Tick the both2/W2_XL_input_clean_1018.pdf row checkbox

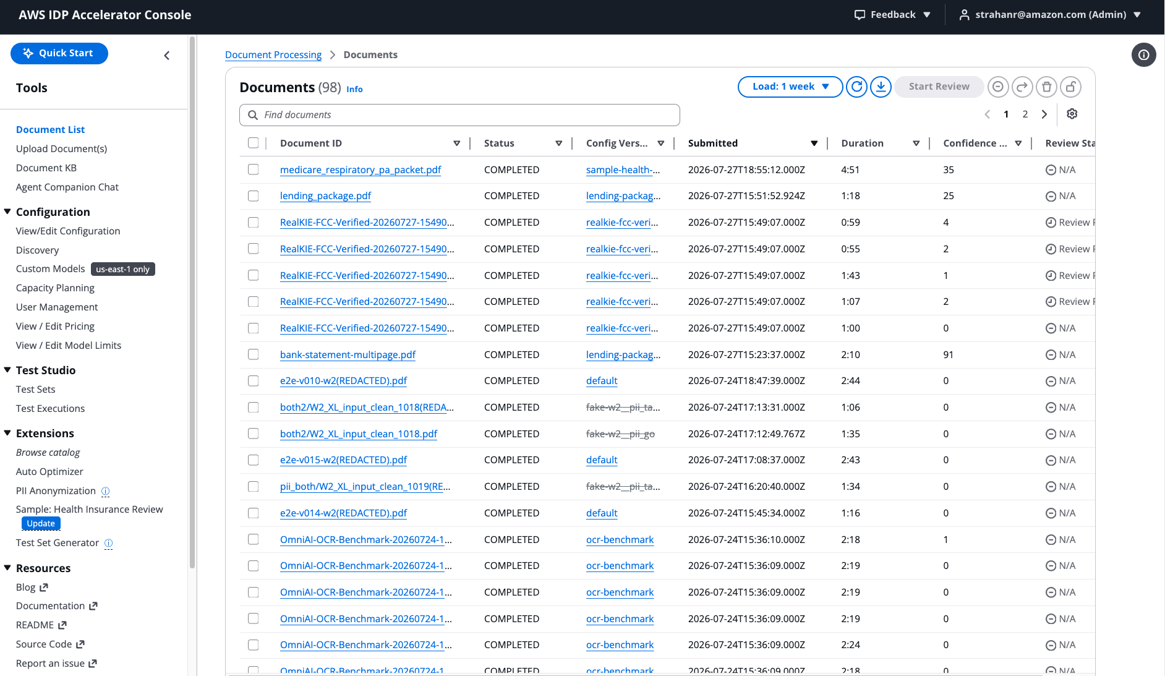click(x=254, y=434)
